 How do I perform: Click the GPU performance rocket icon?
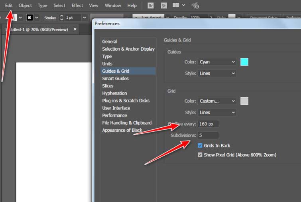tap(195, 6)
